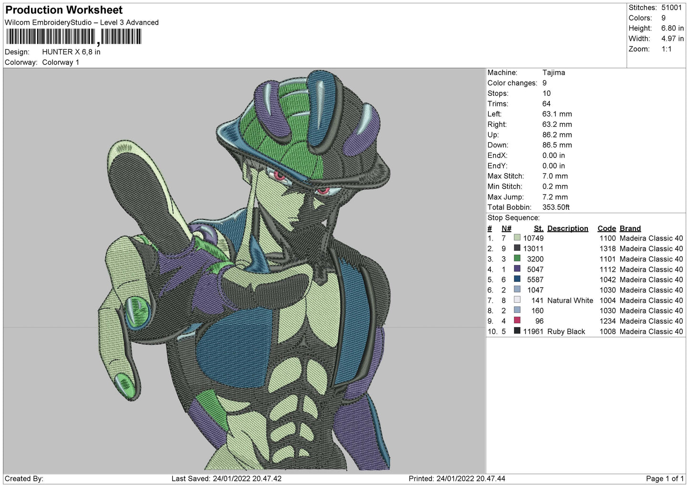The width and height of the screenshot is (689, 487).
Task: Select the design name "HUNTER X 6,8 in"
Action: pyautogui.click(x=71, y=52)
